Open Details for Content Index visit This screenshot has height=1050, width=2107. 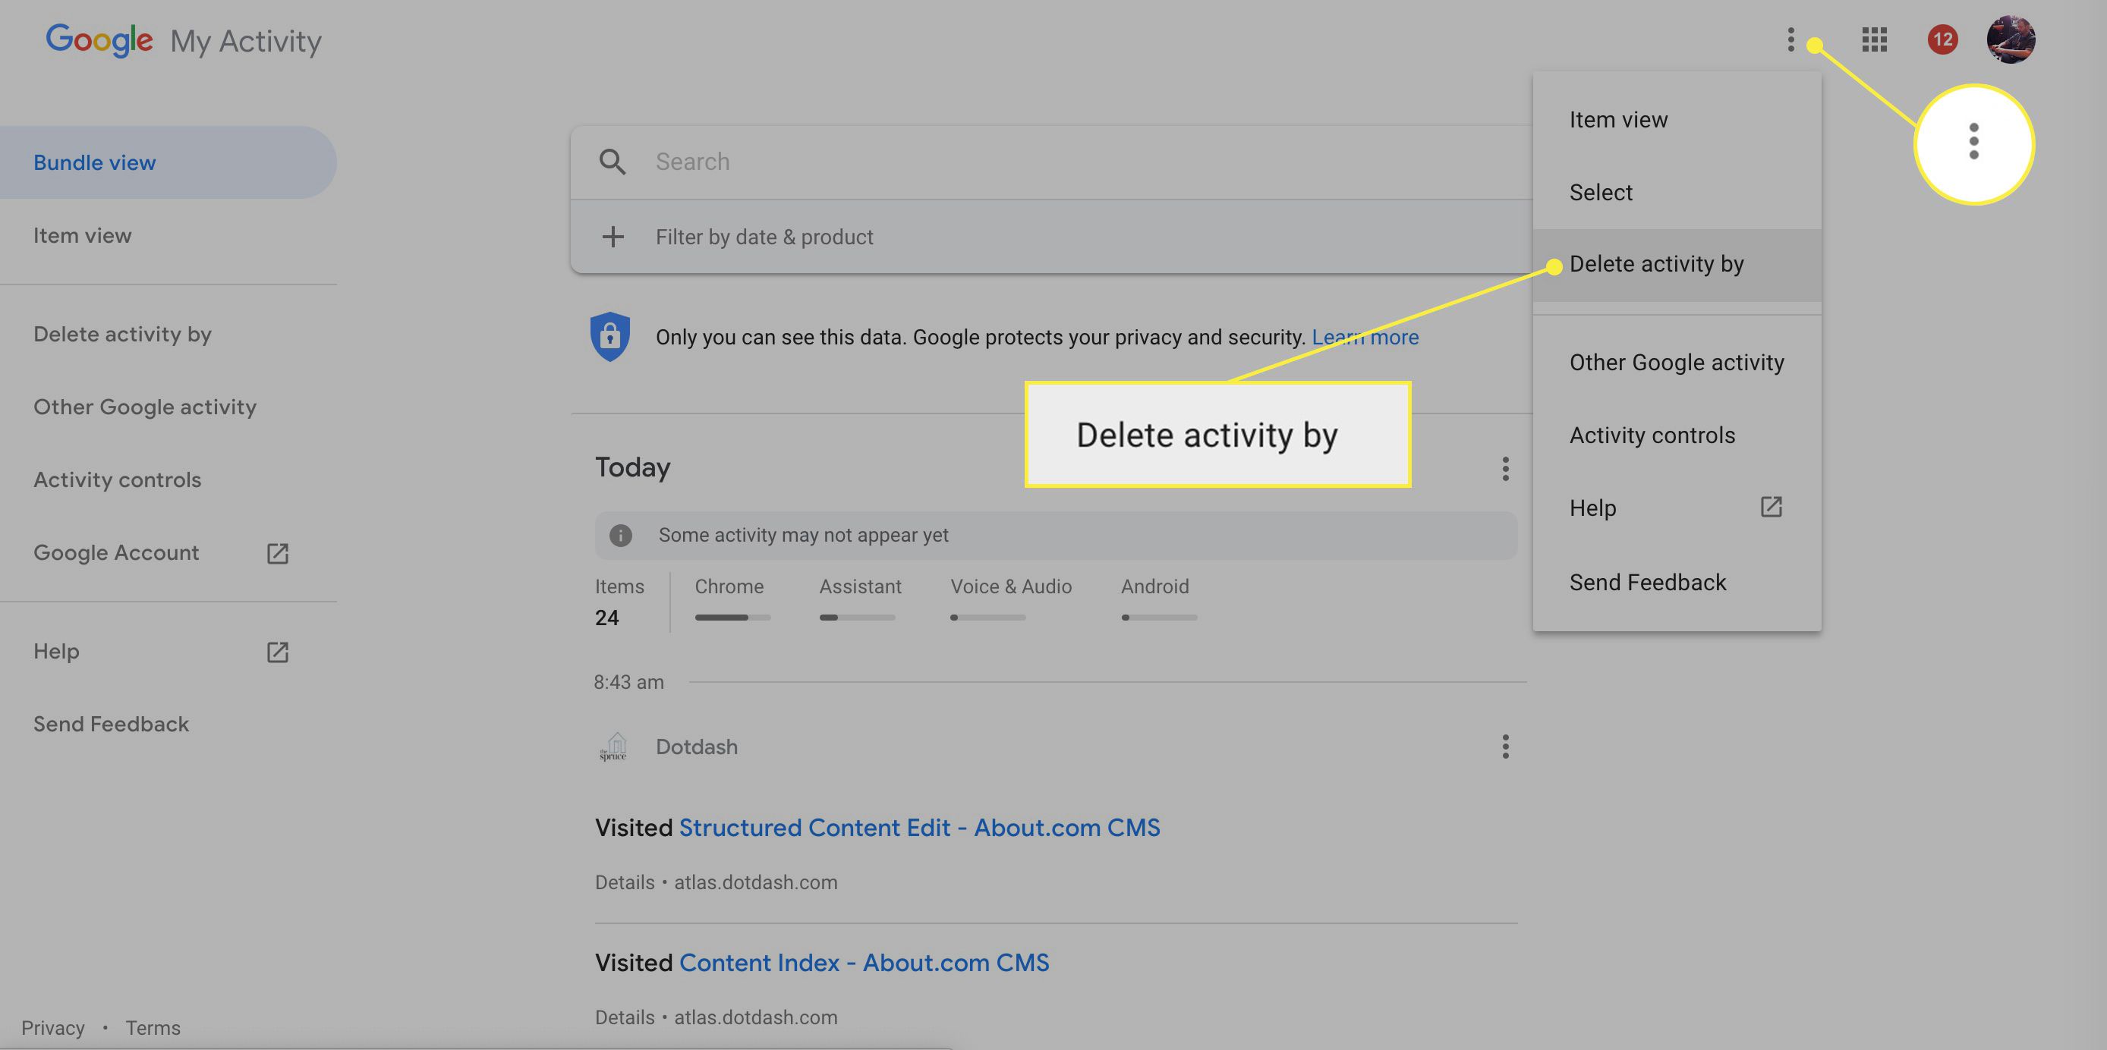click(625, 1017)
